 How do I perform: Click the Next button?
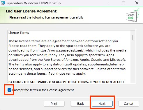click(x=102, y=104)
